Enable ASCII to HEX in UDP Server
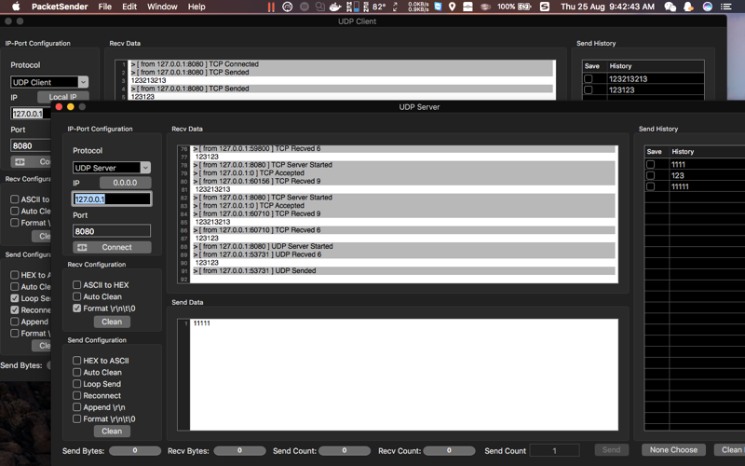The image size is (745, 466). [76, 285]
